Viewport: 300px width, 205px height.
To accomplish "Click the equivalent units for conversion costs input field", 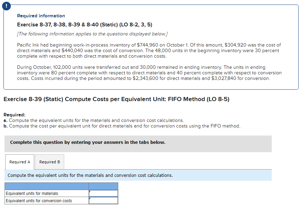I will 103,200.
